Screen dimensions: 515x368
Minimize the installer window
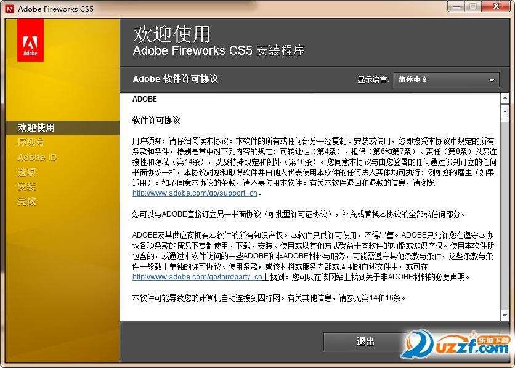(456, 7)
